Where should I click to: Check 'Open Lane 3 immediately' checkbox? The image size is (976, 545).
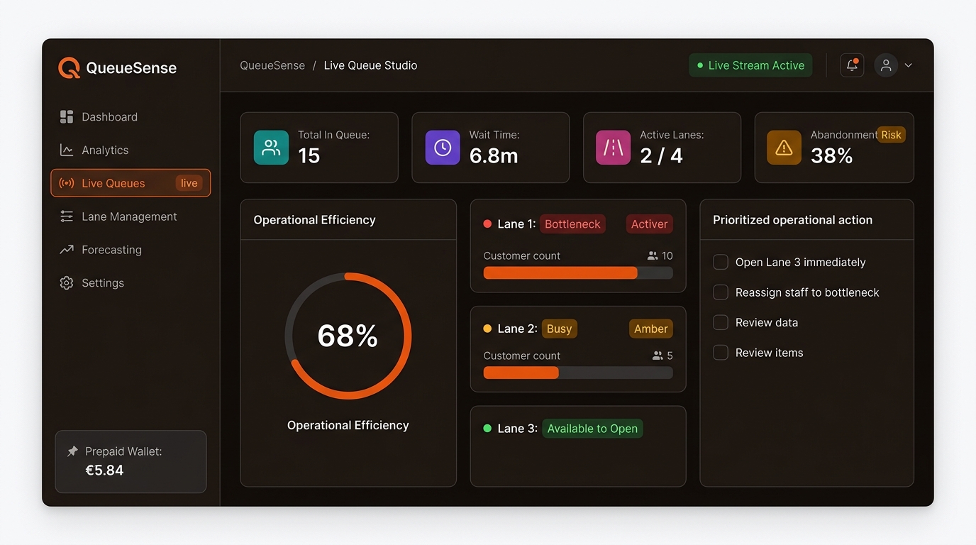pyautogui.click(x=721, y=262)
